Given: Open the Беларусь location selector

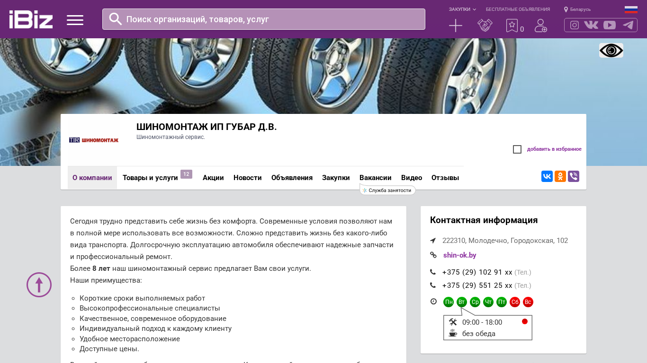Looking at the screenshot, I should [577, 9].
